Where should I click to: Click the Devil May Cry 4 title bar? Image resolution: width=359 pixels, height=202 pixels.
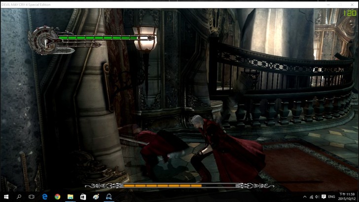148,3
